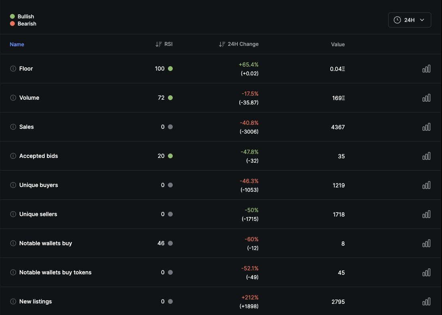Open chart icon for New listings row
The image size is (442, 315).
coord(426,301)
